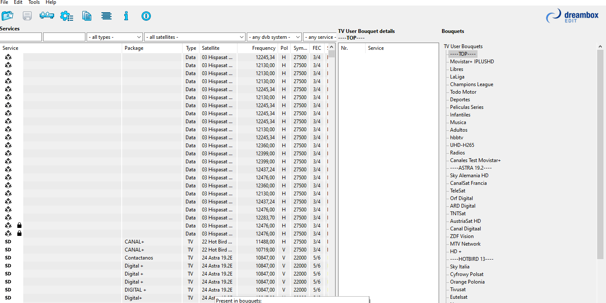Click the horizontal lines list icon

[x=106, y=16]
